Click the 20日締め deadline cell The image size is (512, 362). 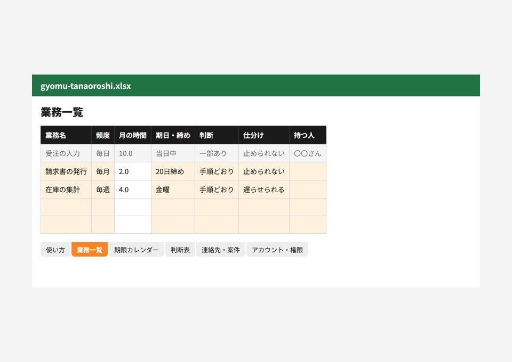tap(173, 171)
